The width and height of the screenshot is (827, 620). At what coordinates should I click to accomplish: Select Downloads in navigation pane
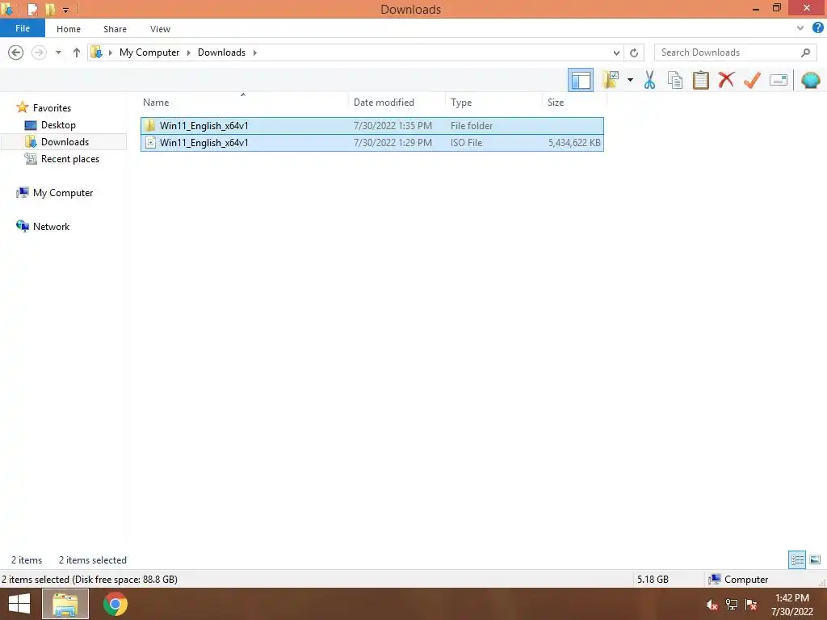coord(65,142)
